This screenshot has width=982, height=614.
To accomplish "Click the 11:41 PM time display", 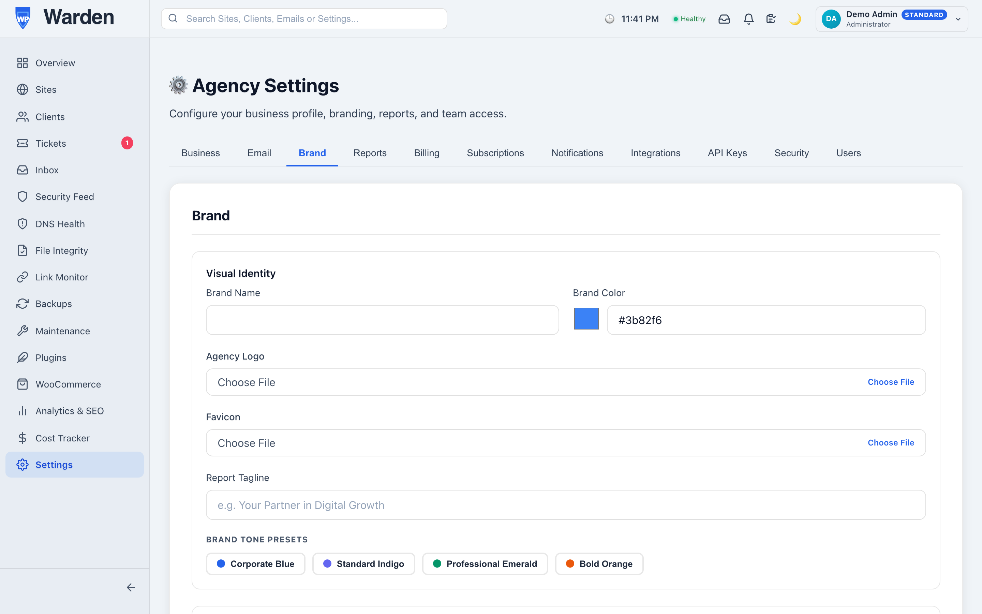I will point(640,19).
